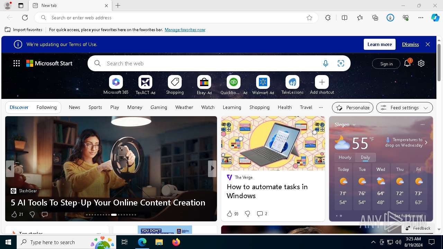443x249 pixels.
Task: Open the Quickbooks shortcut
Action: pyautogui.click(x=234, y=85)
